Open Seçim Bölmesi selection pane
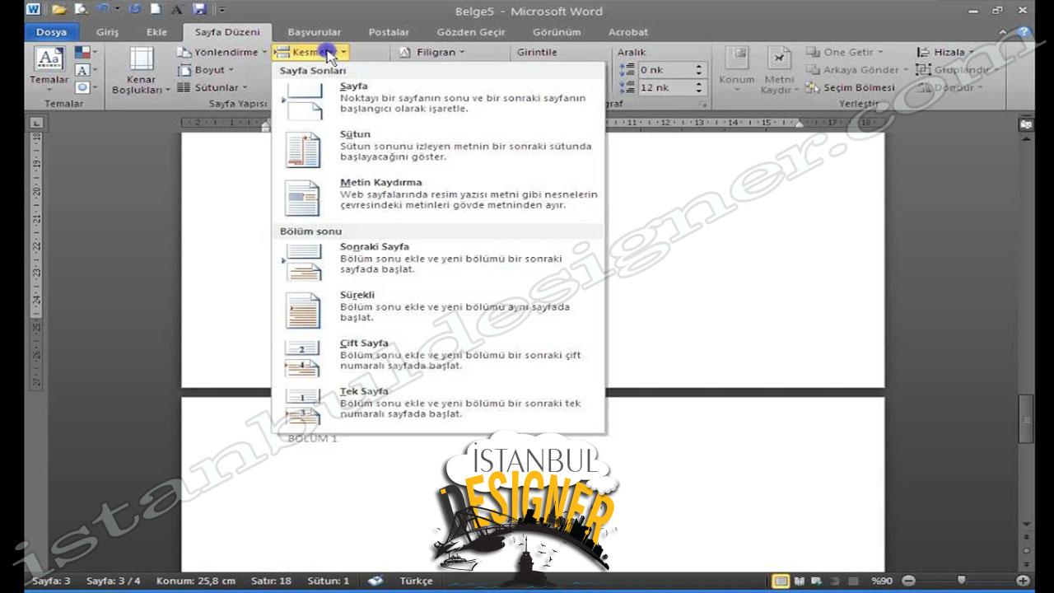1054x593 pixels. click(851, 87)
